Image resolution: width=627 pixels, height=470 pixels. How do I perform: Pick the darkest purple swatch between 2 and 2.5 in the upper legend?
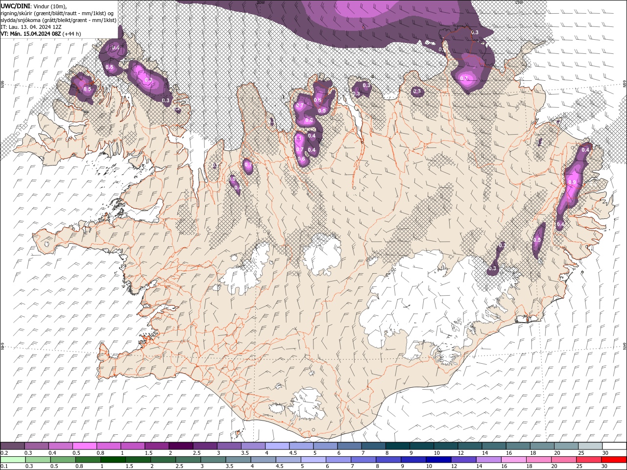(x=181, y=446)
